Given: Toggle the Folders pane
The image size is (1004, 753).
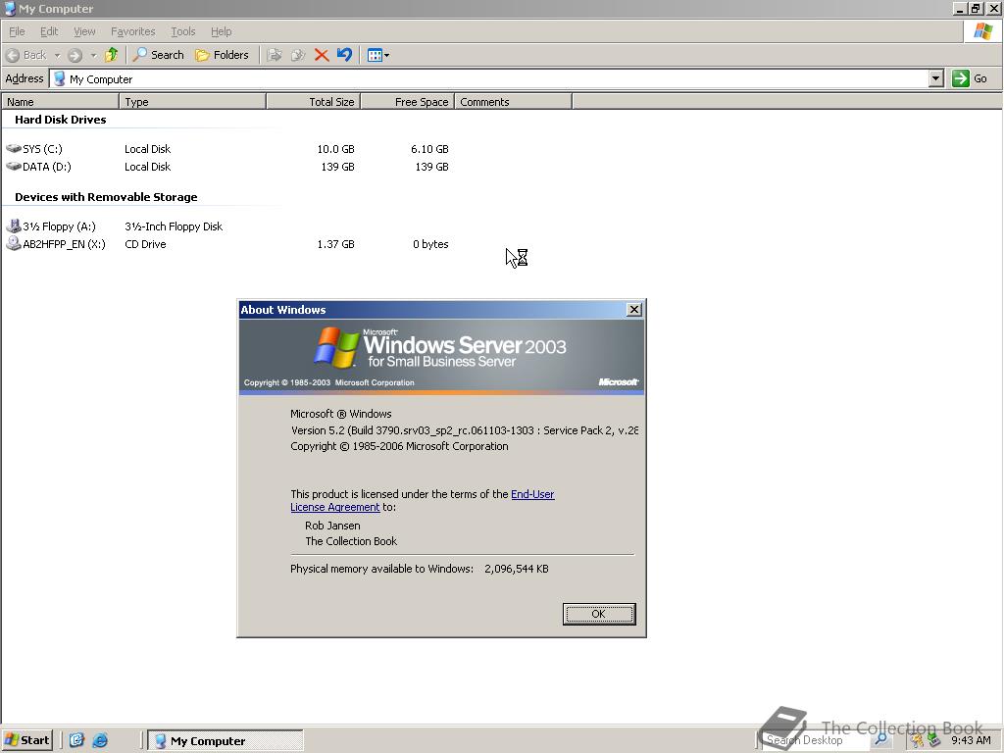Looking at the screenshot, I should 222,55.
